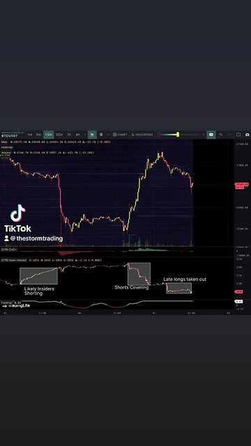Viewport: 251px width, 446px height.
Task: Click the TradingLite logo
Action: coord(15,306)
